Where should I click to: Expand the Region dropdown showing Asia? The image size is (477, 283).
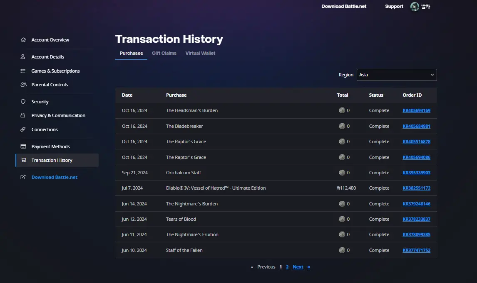click(x=397, y=75)
